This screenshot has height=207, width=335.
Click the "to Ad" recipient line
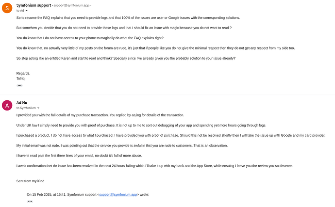tap(20, 10)
